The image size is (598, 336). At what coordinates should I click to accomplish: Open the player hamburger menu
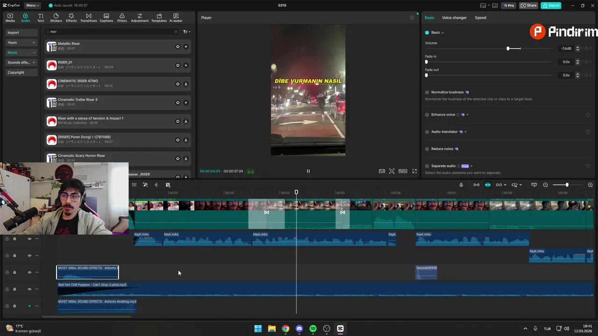pos(412,18)
